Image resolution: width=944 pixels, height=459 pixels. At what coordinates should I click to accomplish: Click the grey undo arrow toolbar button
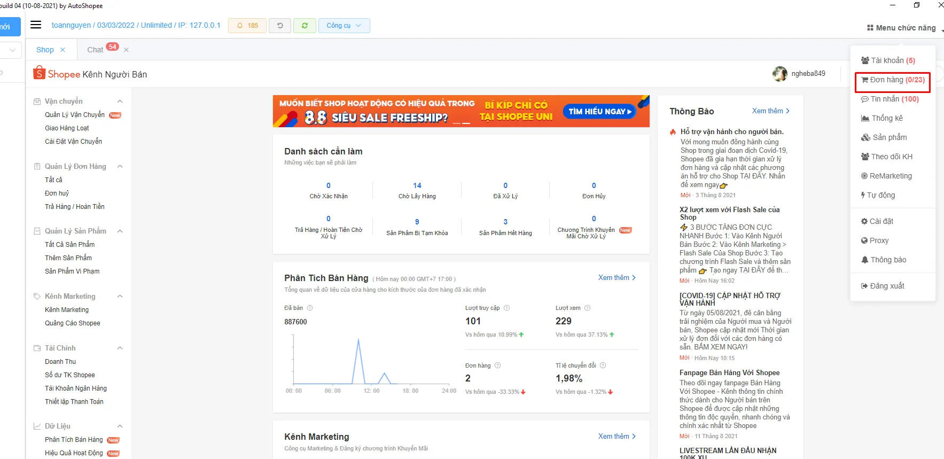click(280, 26)
